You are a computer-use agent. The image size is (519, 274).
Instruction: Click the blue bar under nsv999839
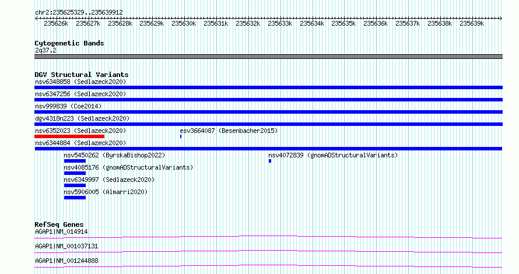pos(268,112)
